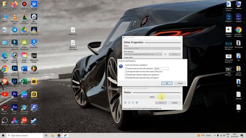Open Download Button Word document icon
This screenshot has width=246, height=138.
pyautogui.click(x=229, y=6)
